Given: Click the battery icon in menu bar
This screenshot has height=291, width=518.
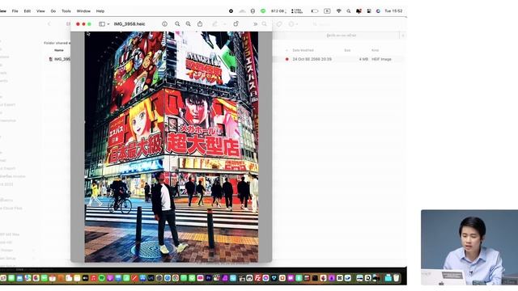Looking at the screenshot, I should (x=315, y=11).
